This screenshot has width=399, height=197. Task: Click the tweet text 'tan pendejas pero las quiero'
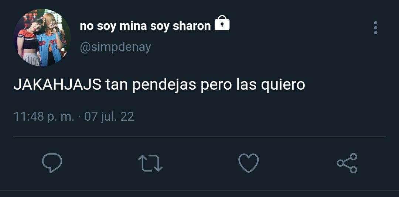[x=205, y=86]
